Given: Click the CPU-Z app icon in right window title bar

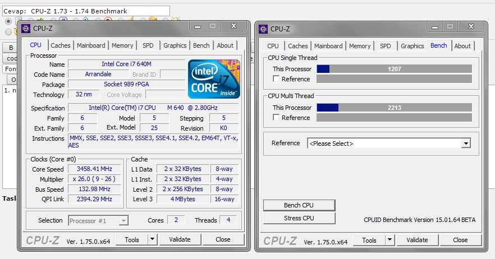Looking at the screenshot, I should (x=263, y=29).
